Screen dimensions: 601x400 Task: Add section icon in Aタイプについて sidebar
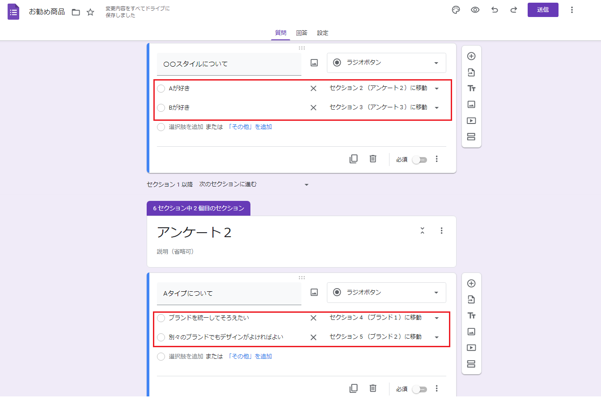pyautogui.click(x=471, y=364)
